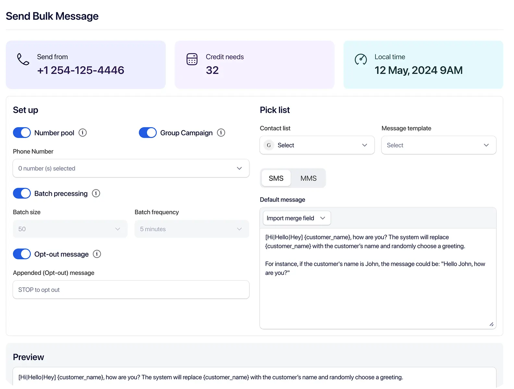Click the phone icon beside Send from
This screenshot has height=389, width=514.
pos(23,59)
